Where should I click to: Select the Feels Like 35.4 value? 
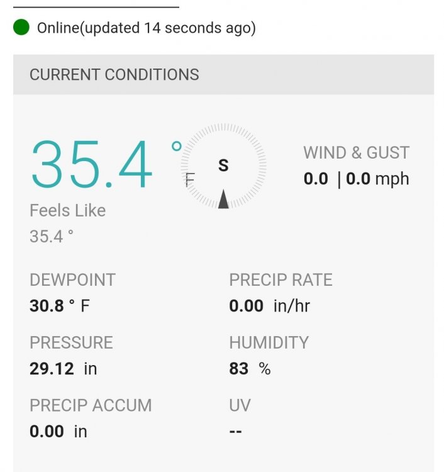click(x=52, y=236)
